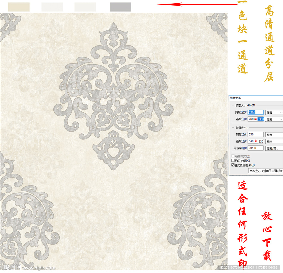The width and height of the screenshot is (283, 273).
Task: Toggle the disabled Scale Styles checkbox
Action: point(233,156)
